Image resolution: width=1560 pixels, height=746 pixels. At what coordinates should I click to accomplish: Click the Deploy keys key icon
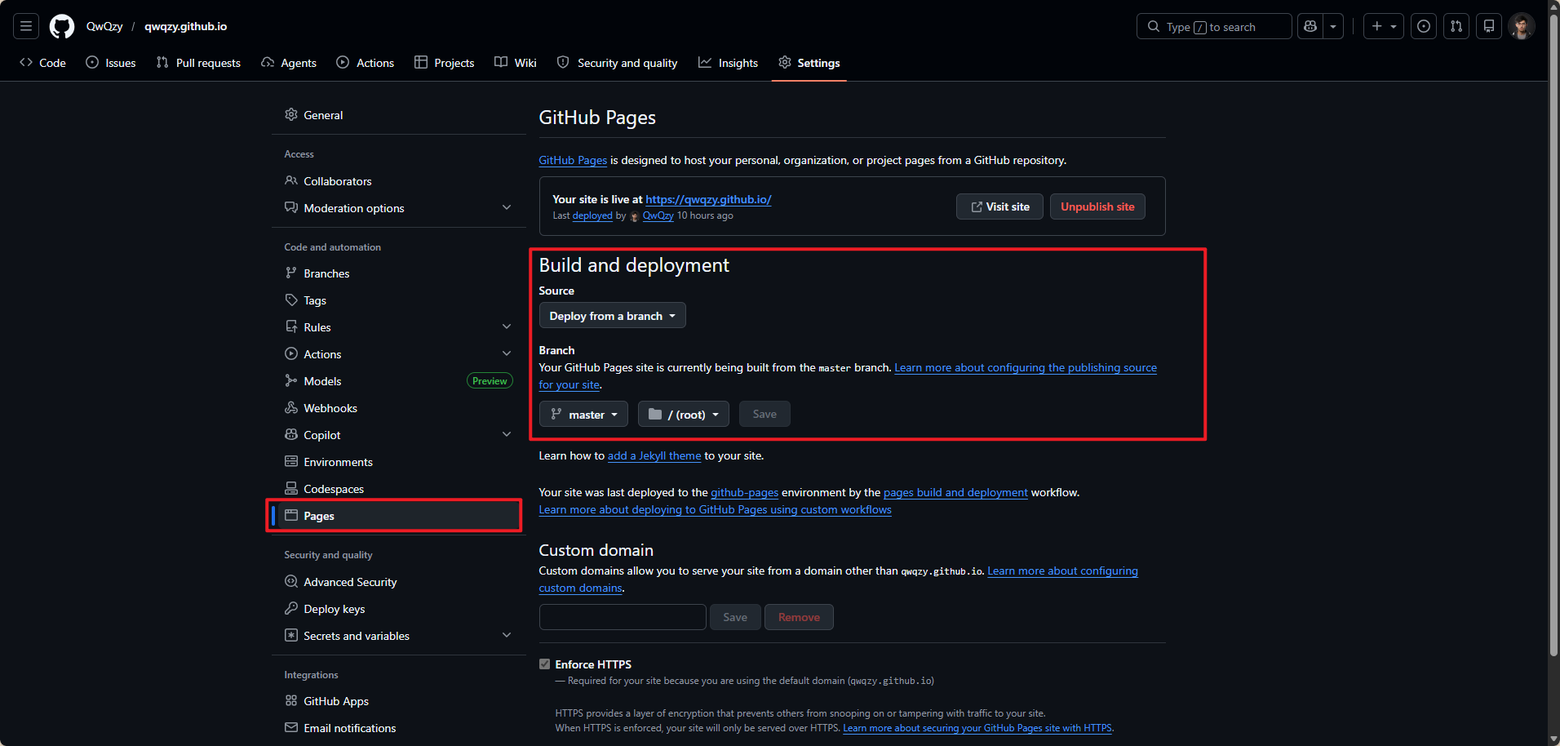[x=291, y=608]
